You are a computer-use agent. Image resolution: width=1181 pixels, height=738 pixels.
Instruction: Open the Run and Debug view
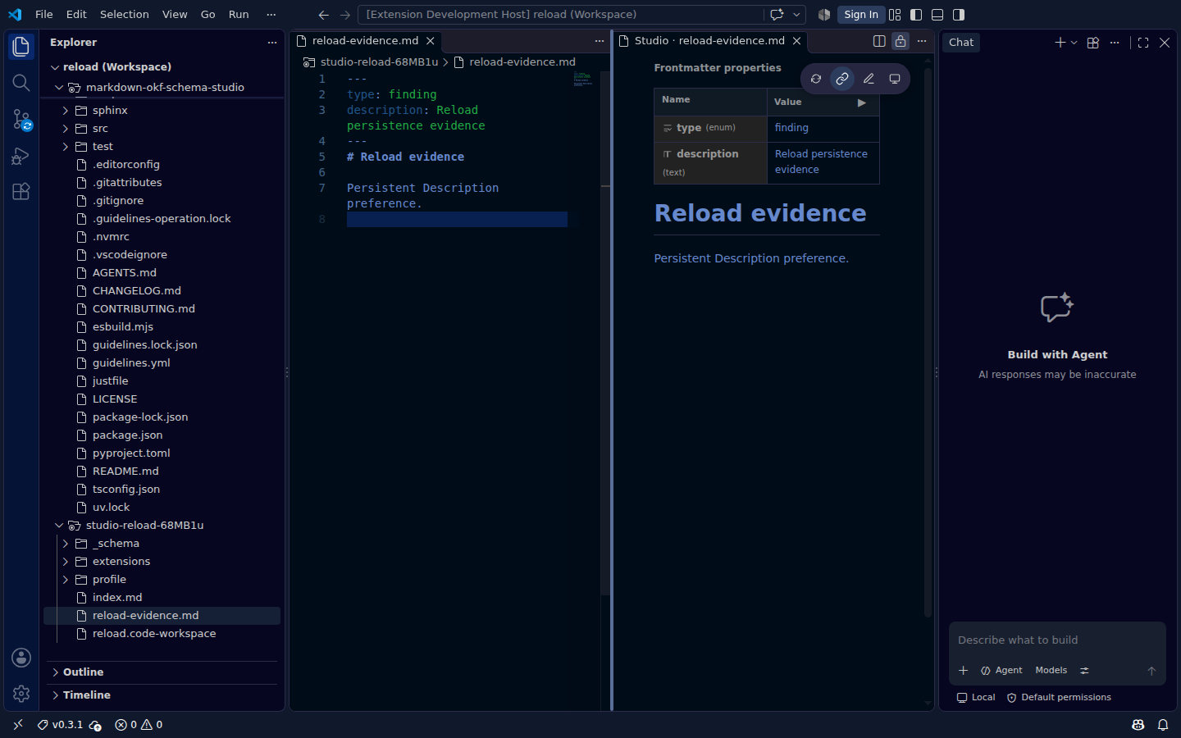tap(21, 156)
